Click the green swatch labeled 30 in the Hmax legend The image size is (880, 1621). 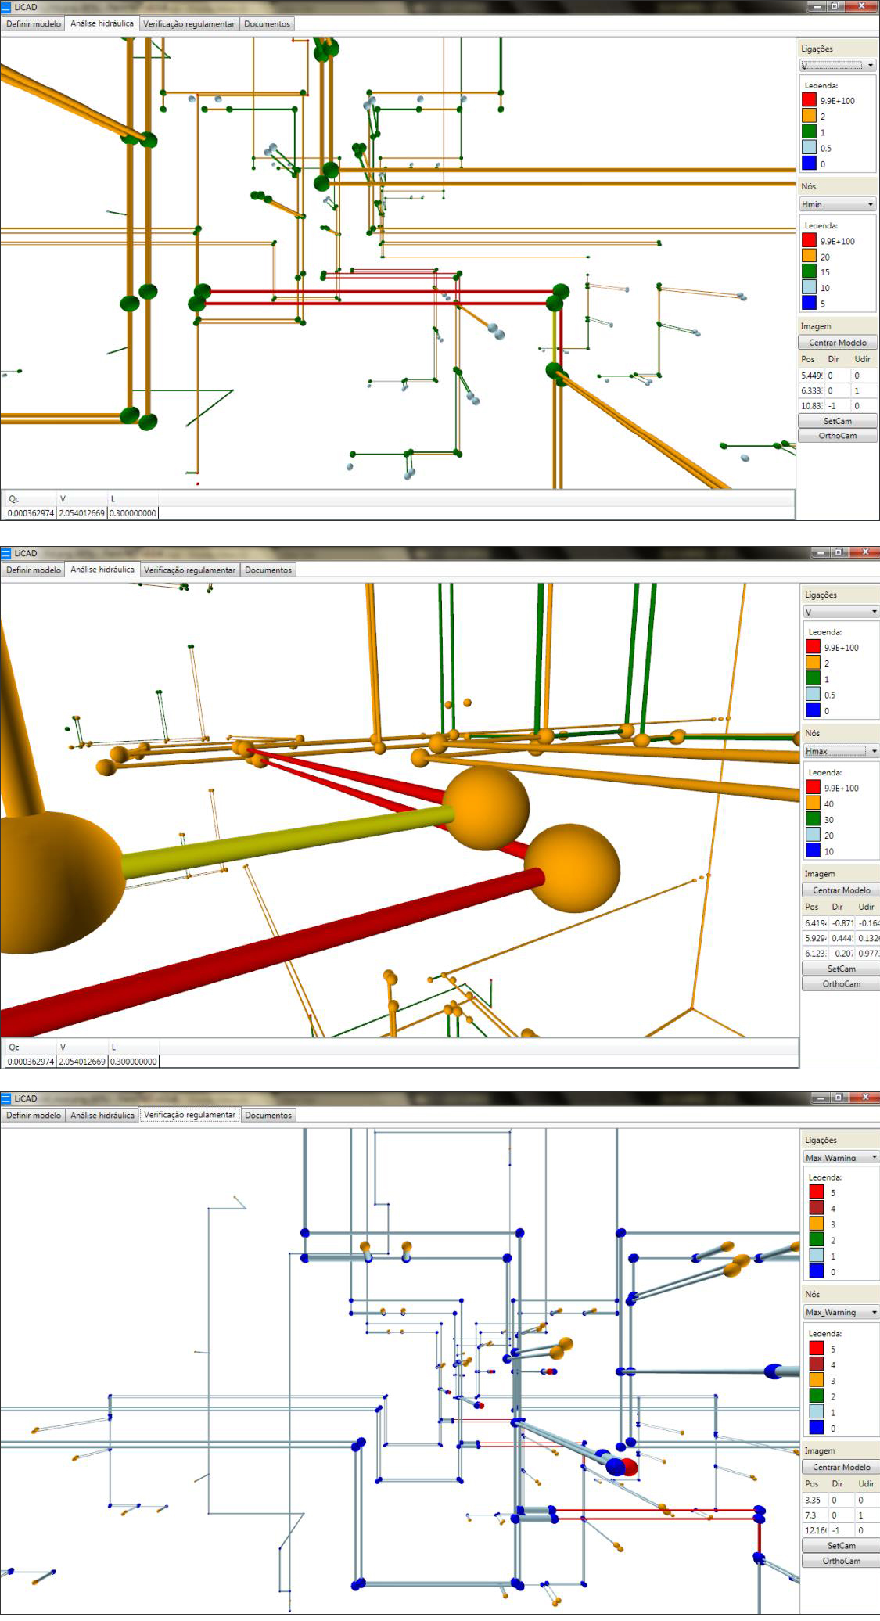813,819
